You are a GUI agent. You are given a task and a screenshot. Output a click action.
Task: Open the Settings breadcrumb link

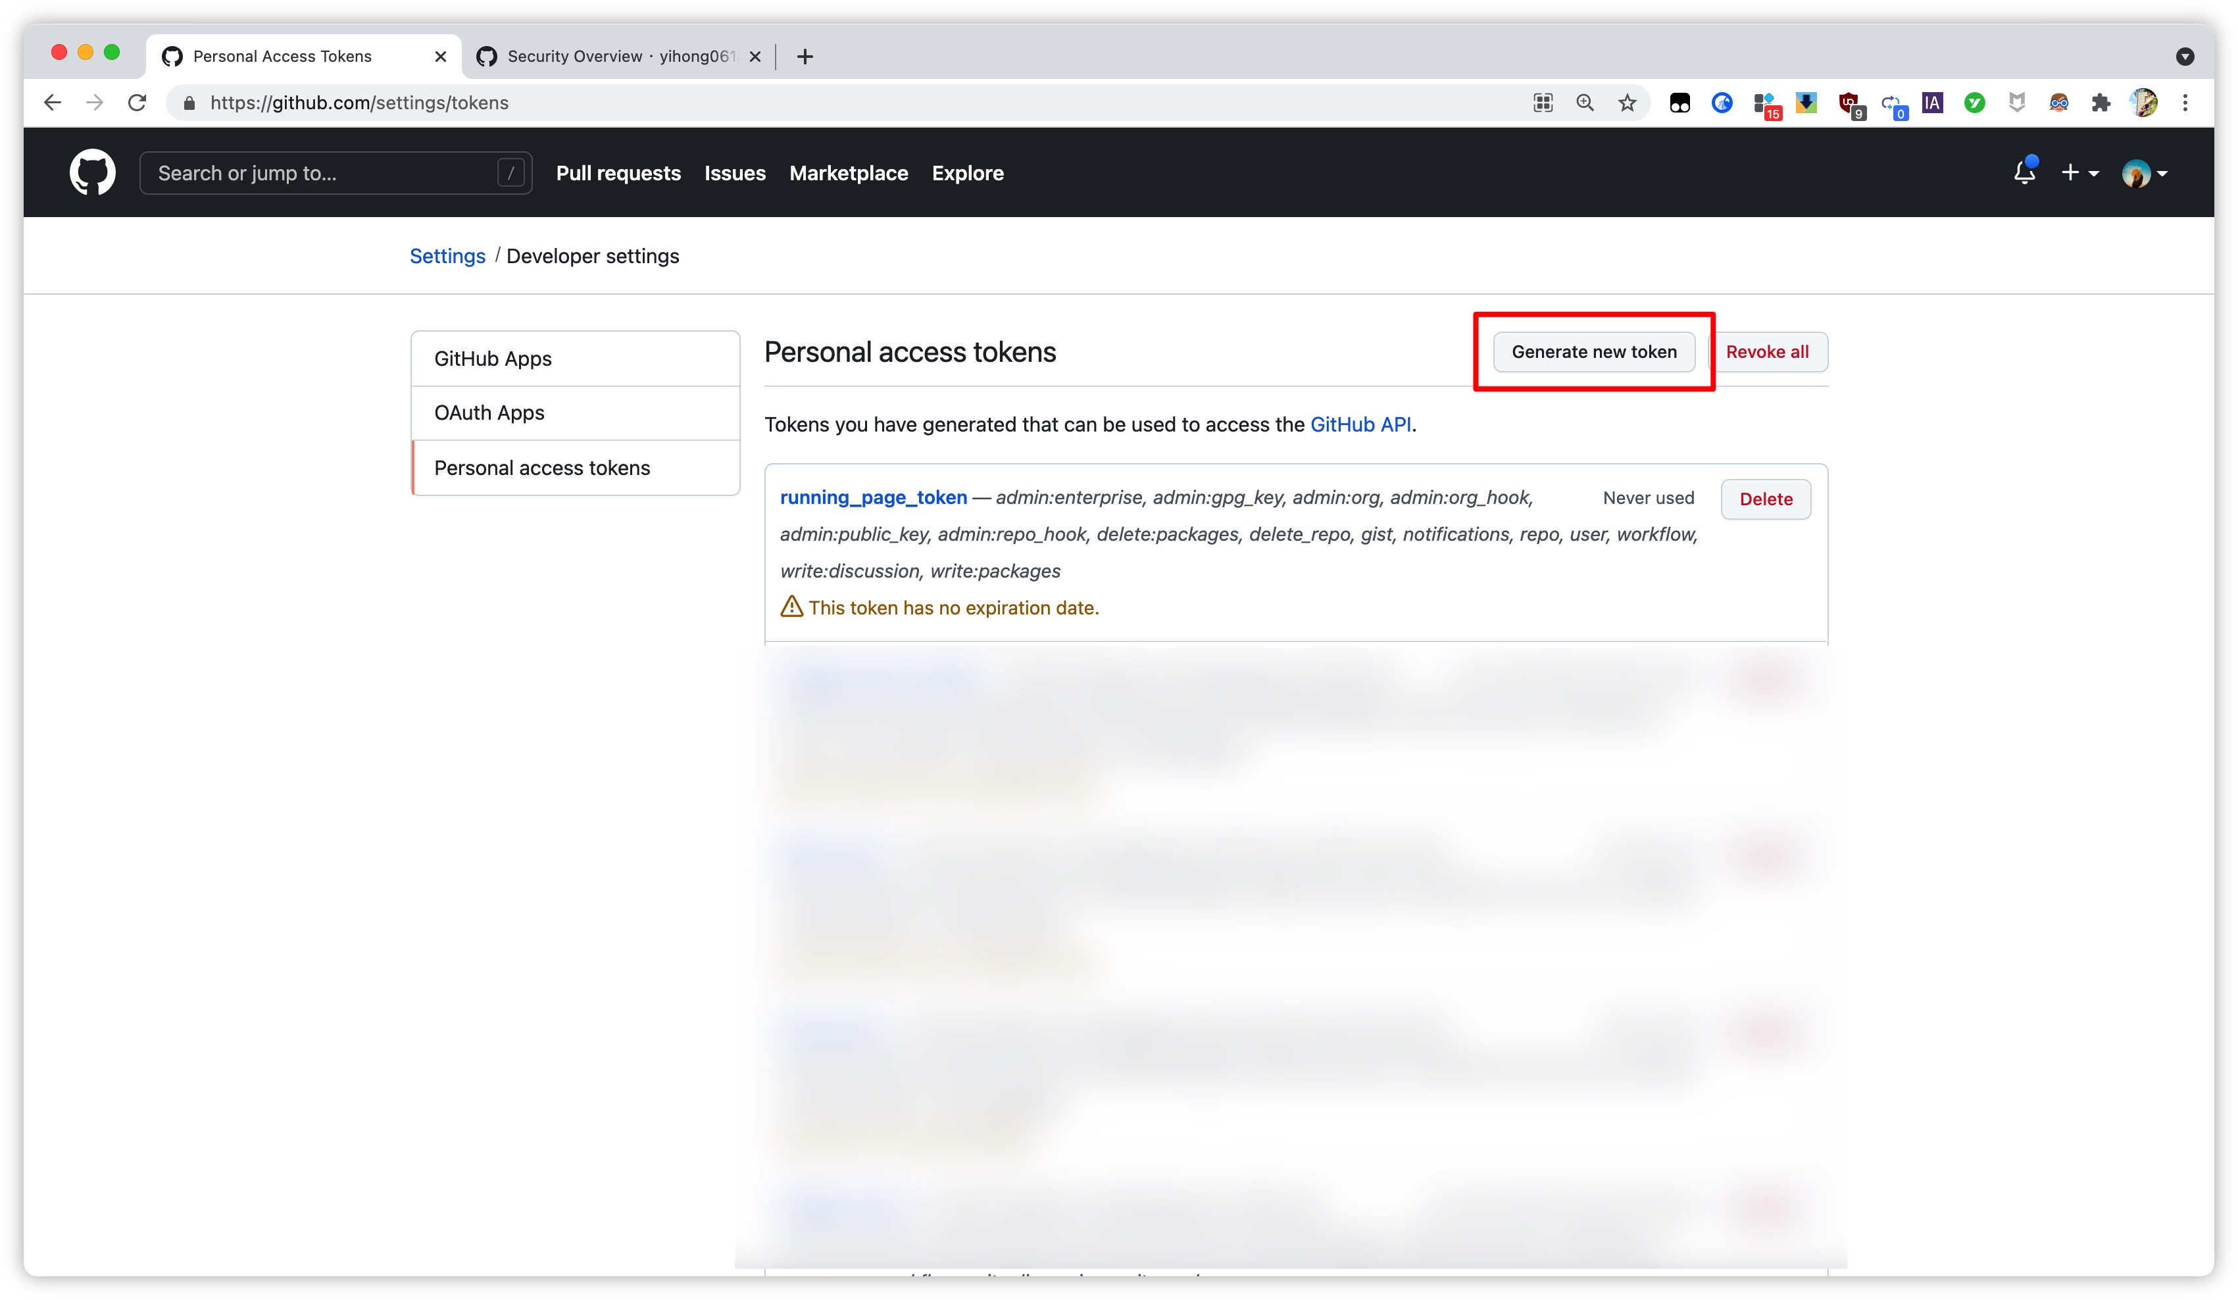click(445, 255)
